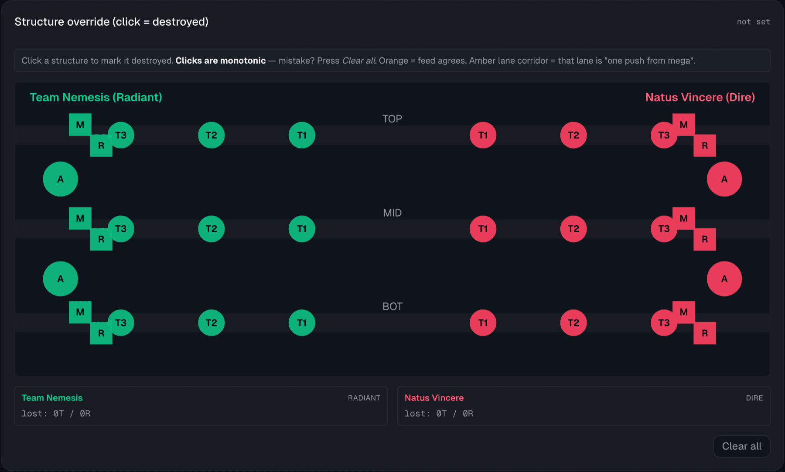Click the Natus Vincere lost 0T / 0R summary card
The image size is (785, 472).
click(x=584, y=406)
